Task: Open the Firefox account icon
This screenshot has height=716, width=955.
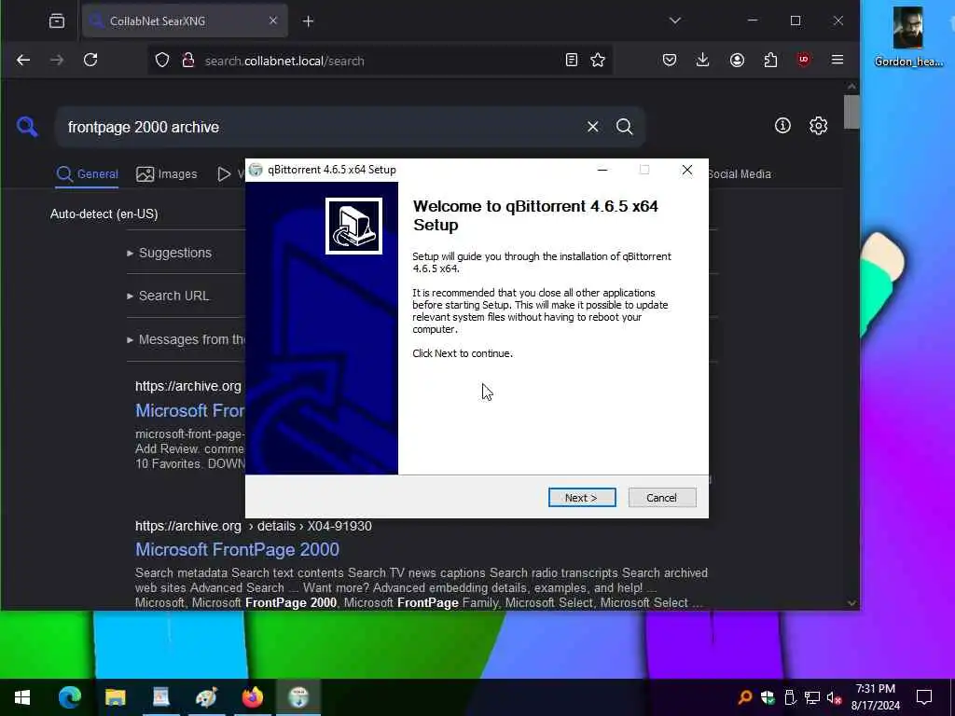Action: (x=737, y=60)
